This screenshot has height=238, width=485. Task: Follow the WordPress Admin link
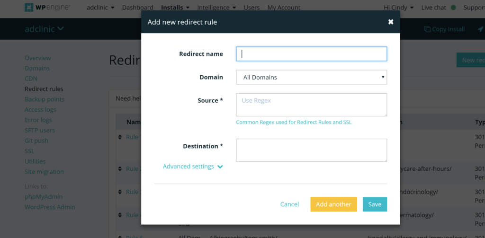pos(50,207)
